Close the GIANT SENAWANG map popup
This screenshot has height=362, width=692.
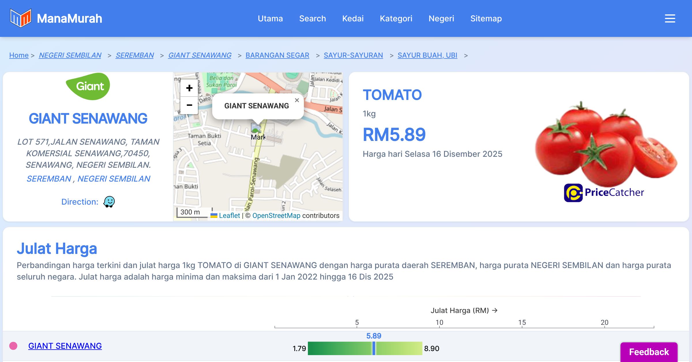click(x=297, y=100)
